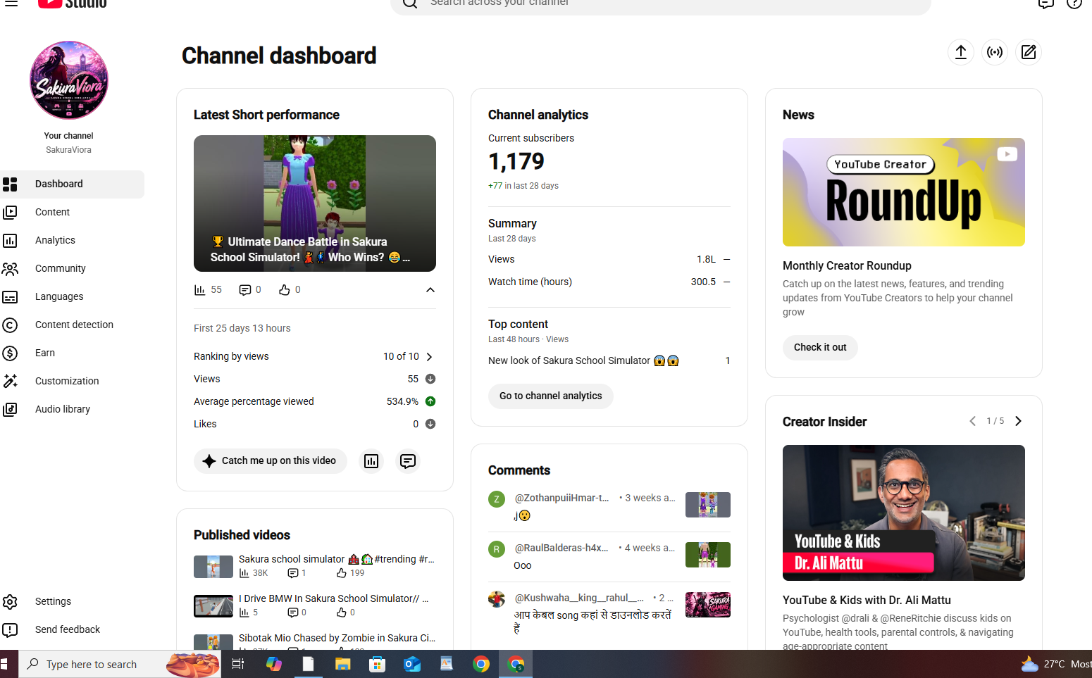Open Analytics via its sidebar chart icon
The height and width of the screenshot is (678, 1092).
click(10, 241)
